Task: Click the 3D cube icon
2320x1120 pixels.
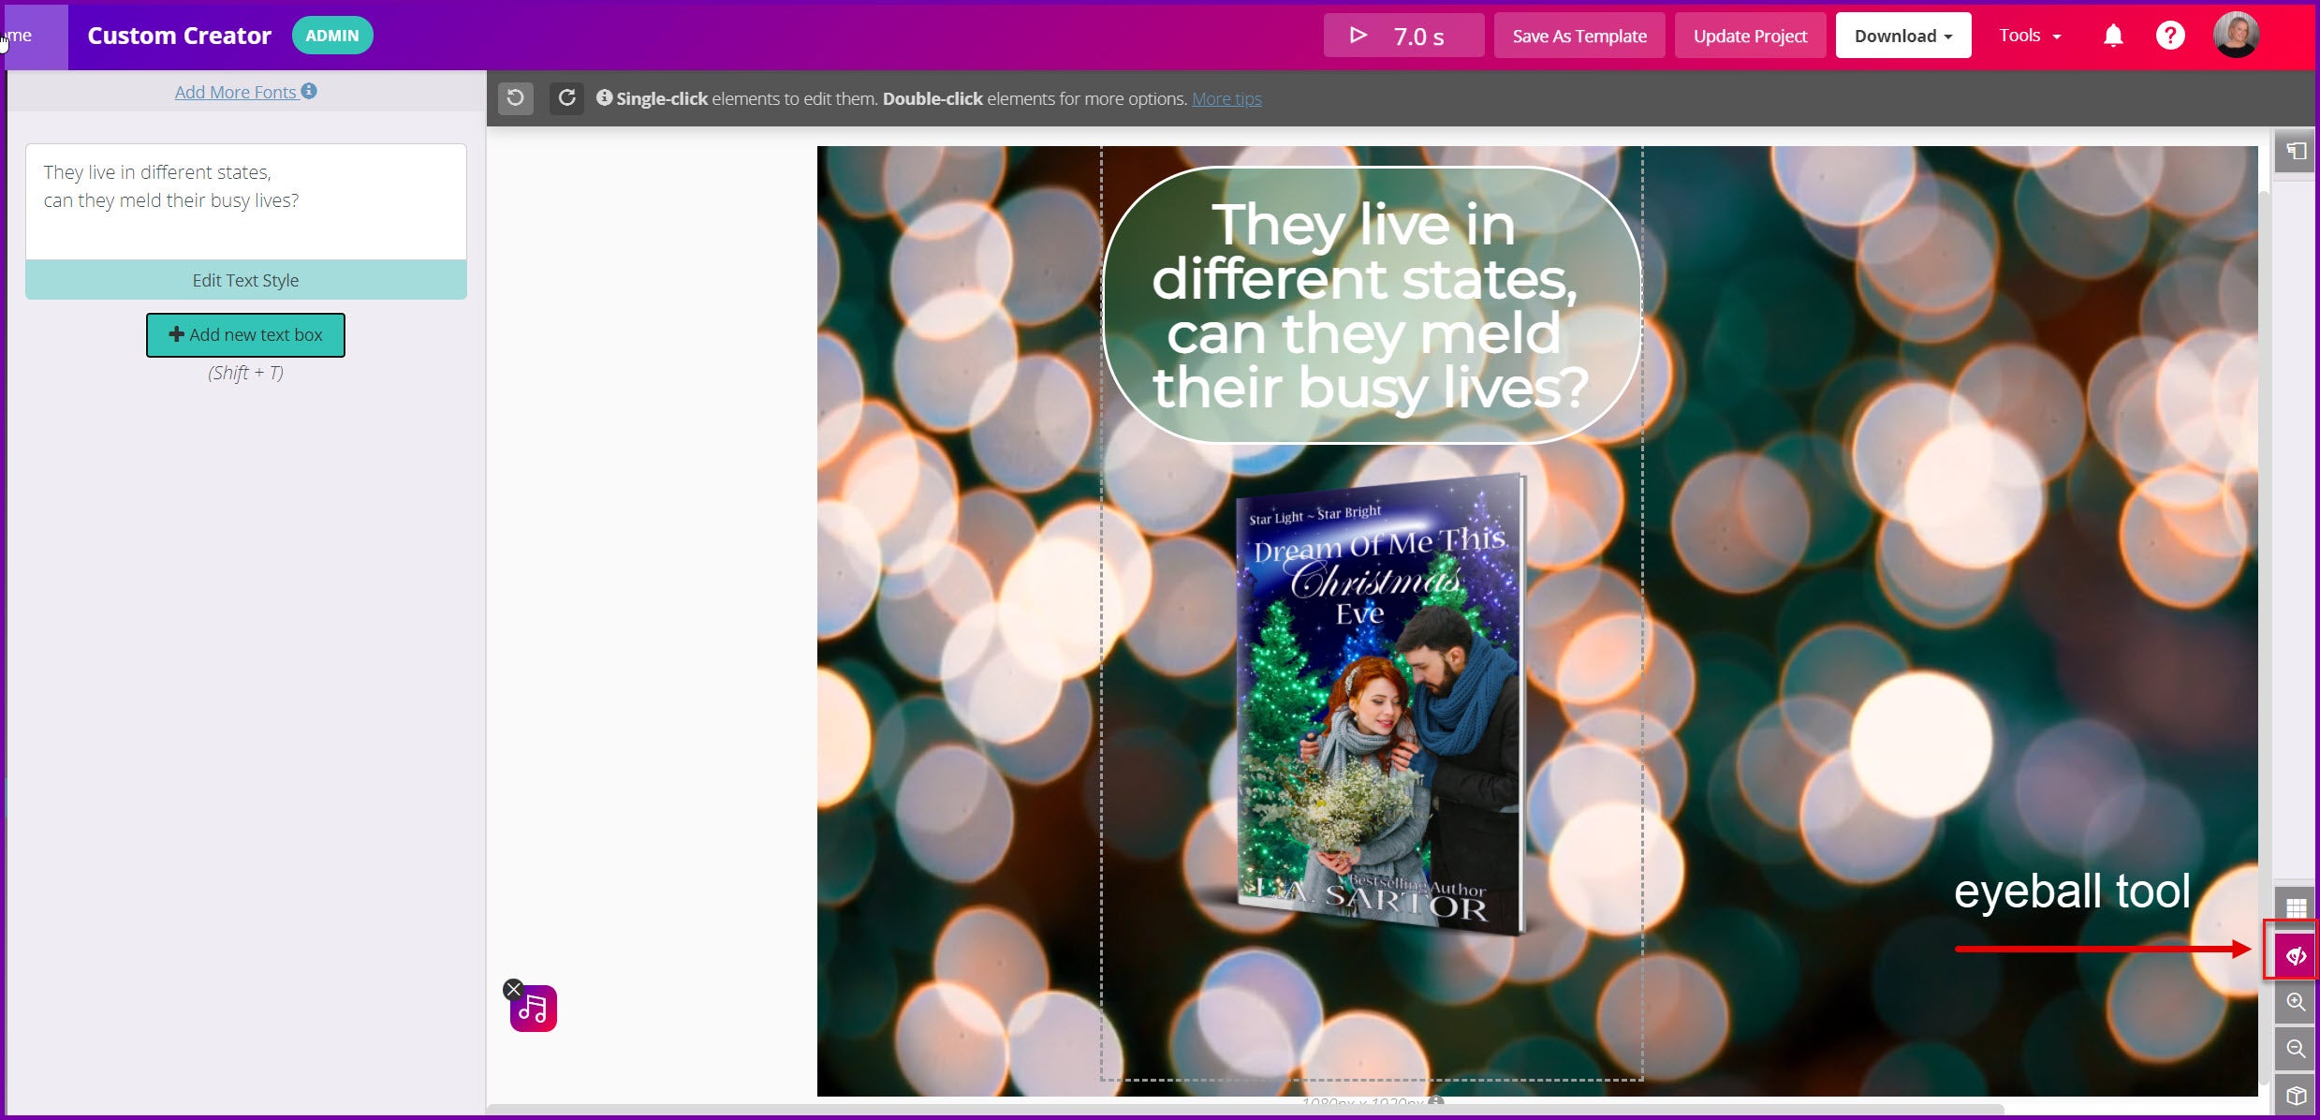Action: coord(2295,1095)
